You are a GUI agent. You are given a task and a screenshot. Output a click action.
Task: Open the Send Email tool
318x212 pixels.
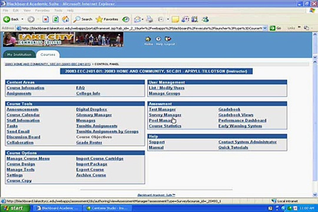[x=18, y=131]
